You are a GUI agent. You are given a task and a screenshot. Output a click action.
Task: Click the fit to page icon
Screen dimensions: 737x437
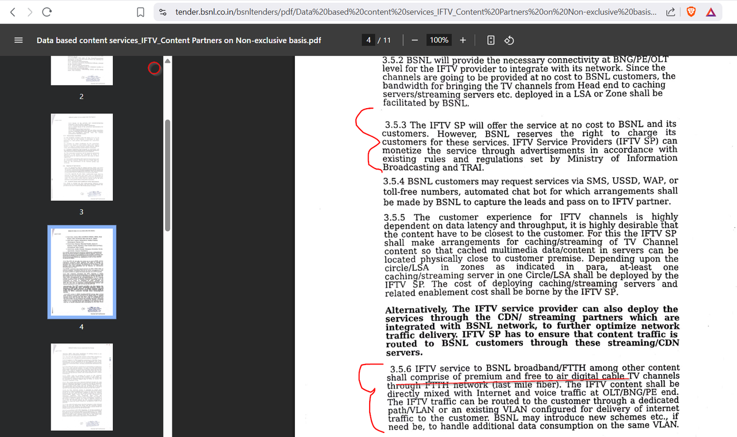click(491, 40)
